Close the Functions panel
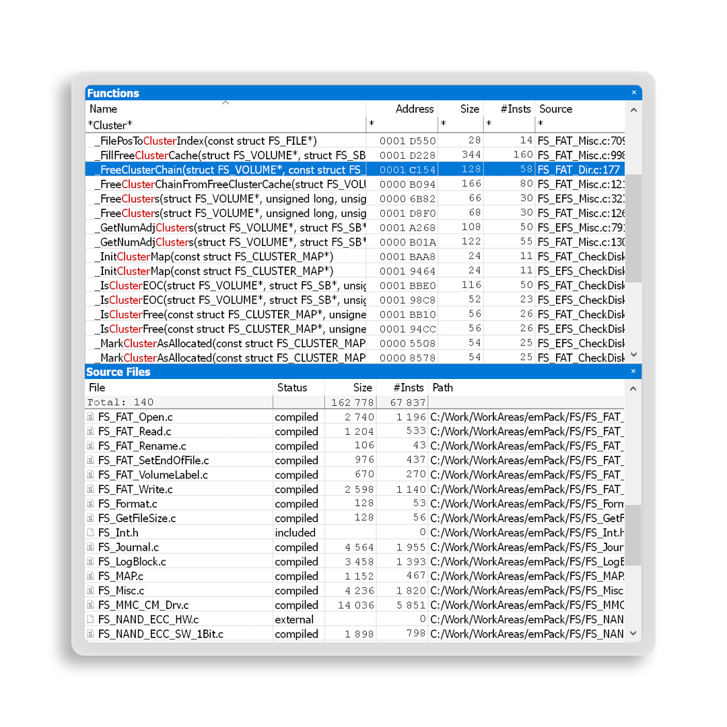Viewport: 727px width, 727px height. tap(633, 93)
